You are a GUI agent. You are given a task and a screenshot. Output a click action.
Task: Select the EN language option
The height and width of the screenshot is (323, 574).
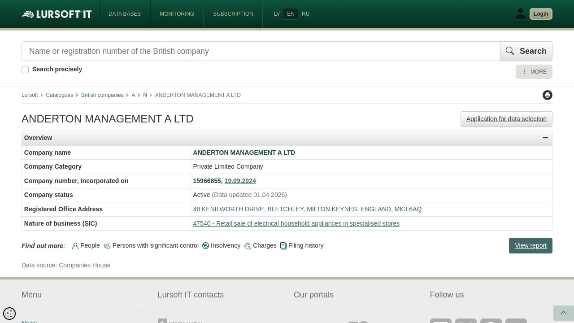(x=291, y=14)
